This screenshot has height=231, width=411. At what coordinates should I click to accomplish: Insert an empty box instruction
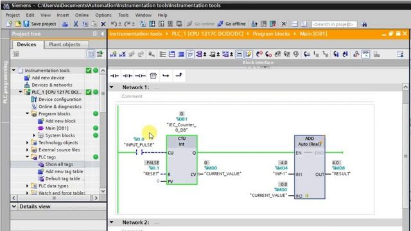[x=153, y=76]
